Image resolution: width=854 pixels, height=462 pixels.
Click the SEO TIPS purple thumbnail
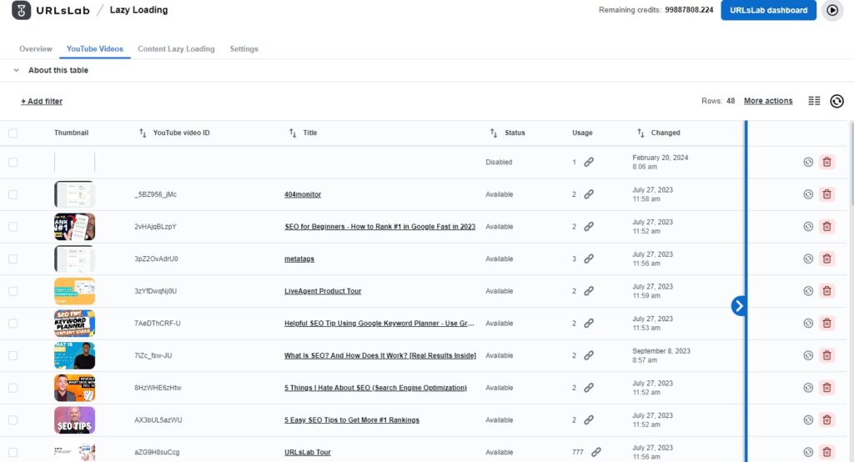click(x=74, y=420)
